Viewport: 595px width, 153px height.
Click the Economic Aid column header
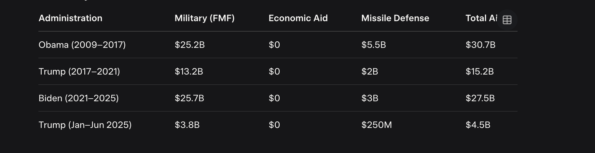click(x=298, y=18)
